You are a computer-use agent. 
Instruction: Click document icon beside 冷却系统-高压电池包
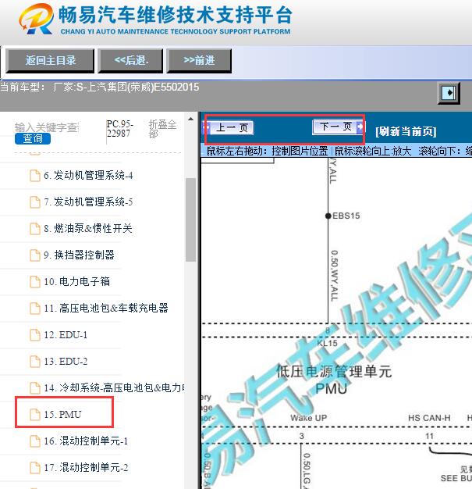[35, 388]
